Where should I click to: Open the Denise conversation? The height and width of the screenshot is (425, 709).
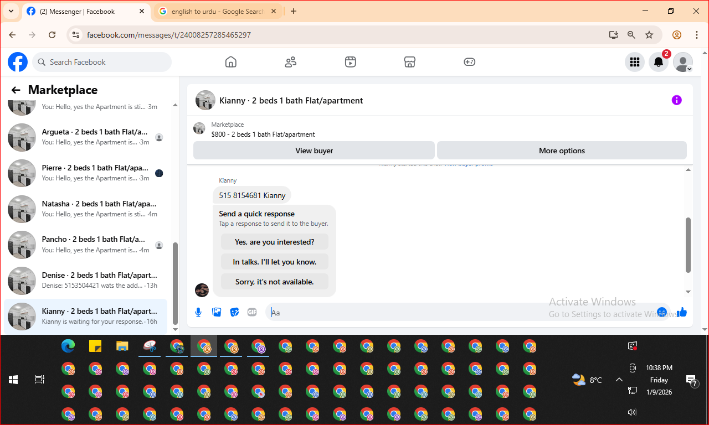coord(86,281)
